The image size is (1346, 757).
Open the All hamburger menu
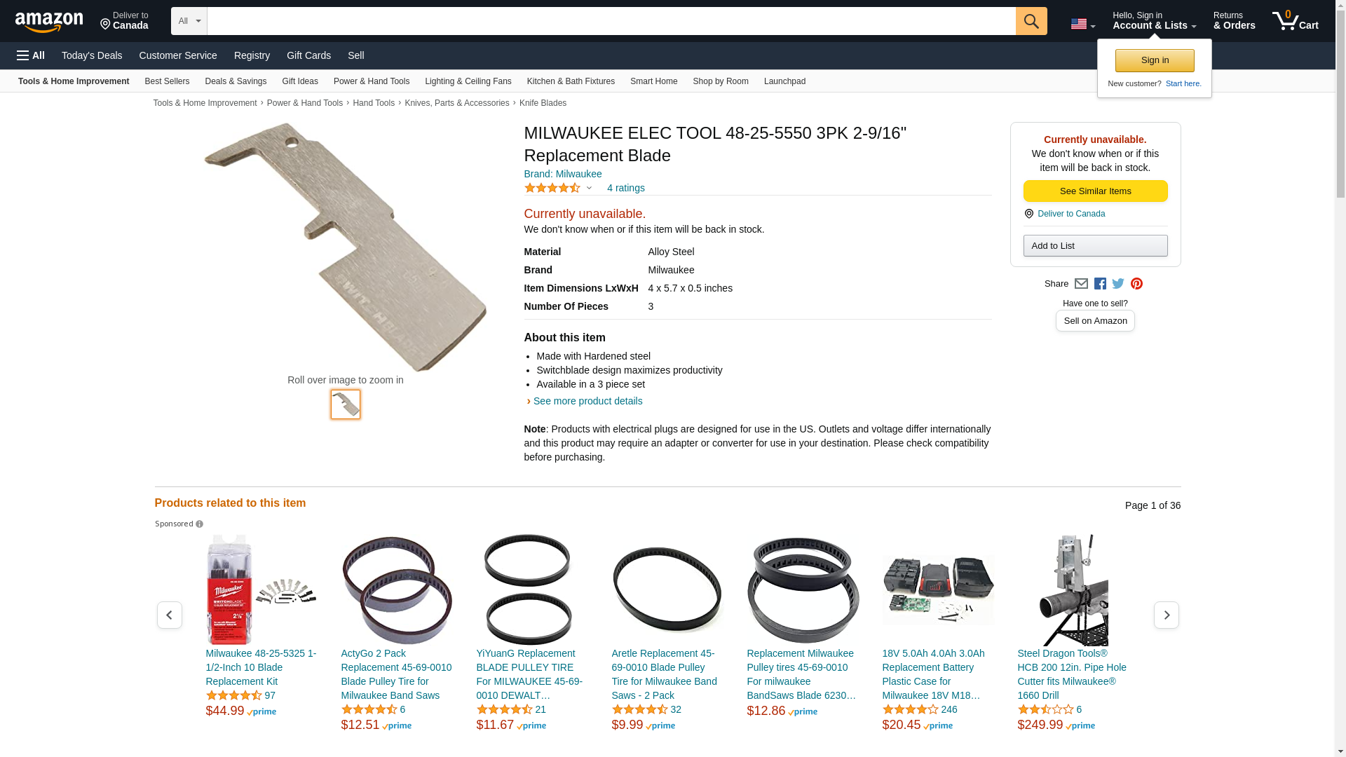[31, 55]
